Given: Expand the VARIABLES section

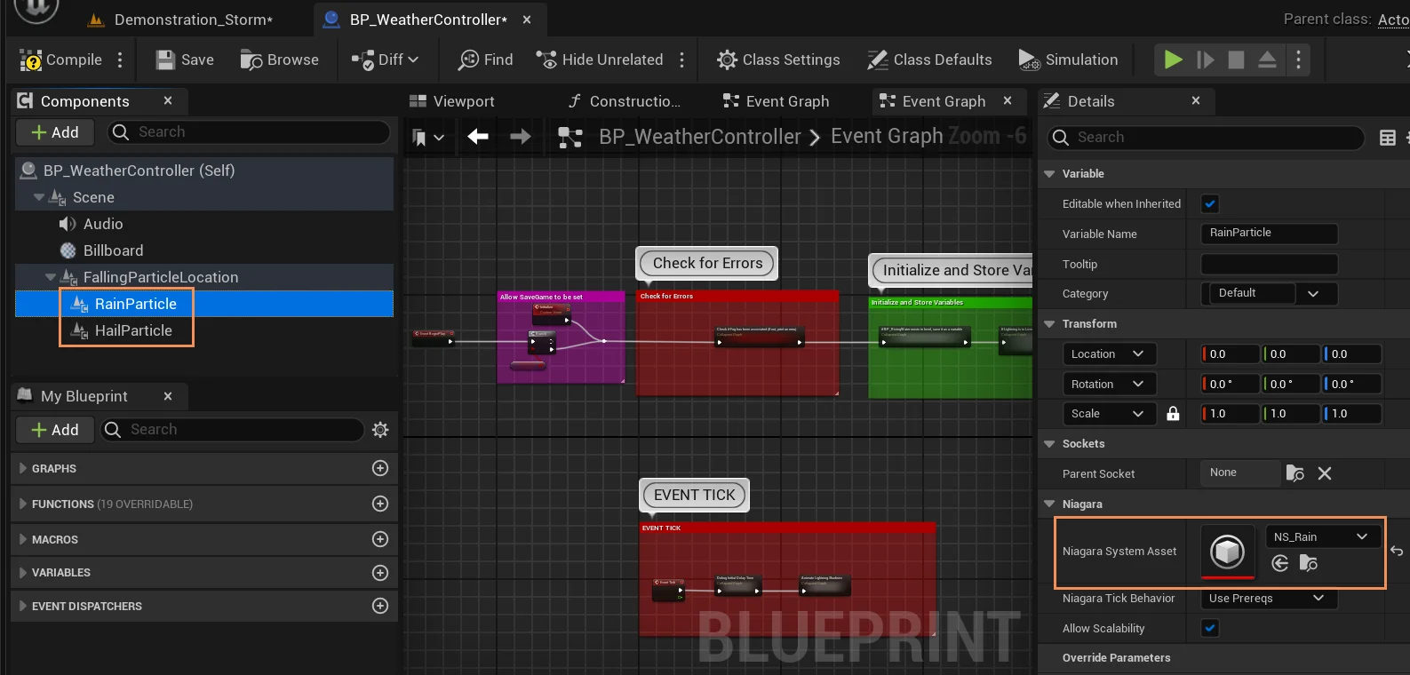Looking at the screenshot, I should tap(23, 573).
